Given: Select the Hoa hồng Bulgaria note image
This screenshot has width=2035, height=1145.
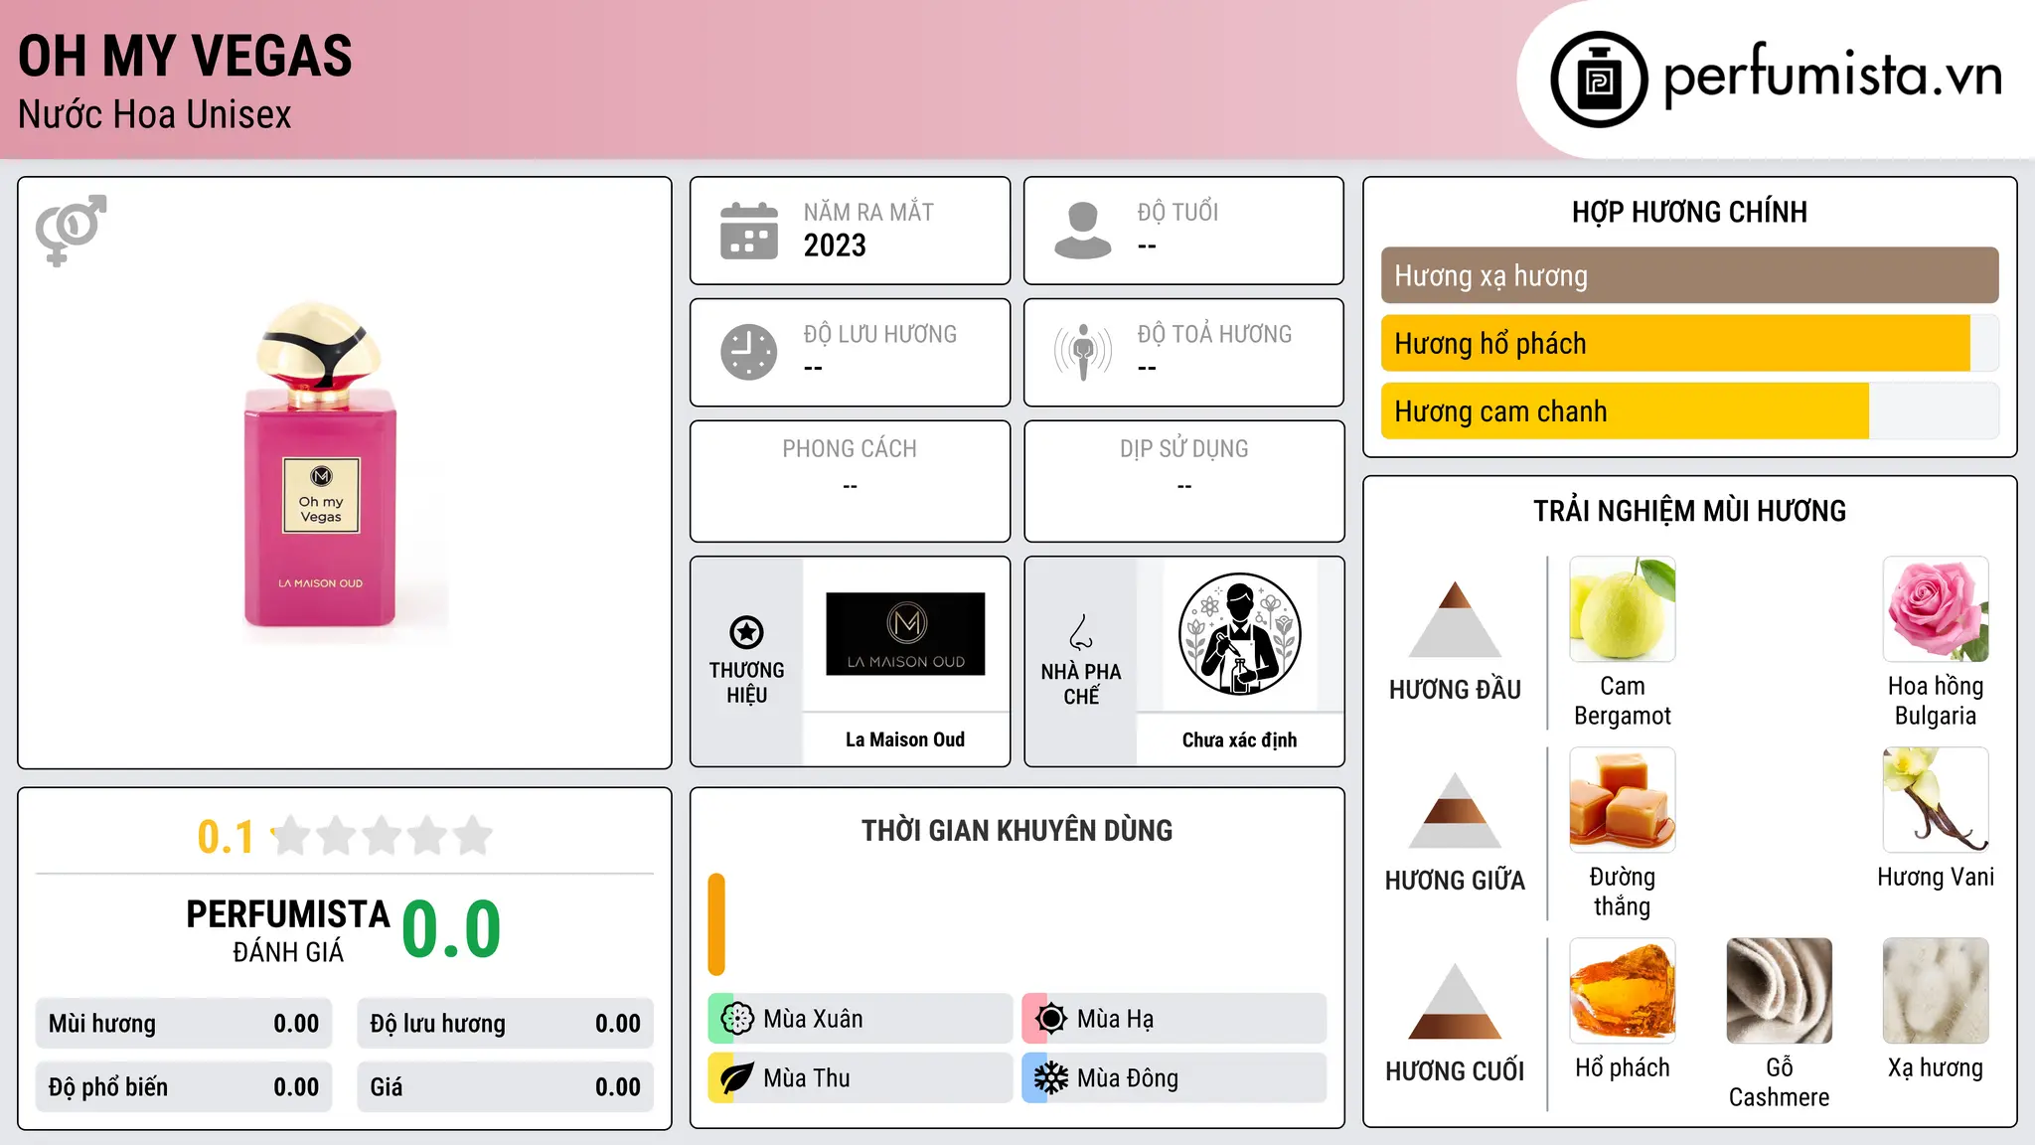Looking at the screenshot, I should pyautogui.click(x=1936, y=609).
